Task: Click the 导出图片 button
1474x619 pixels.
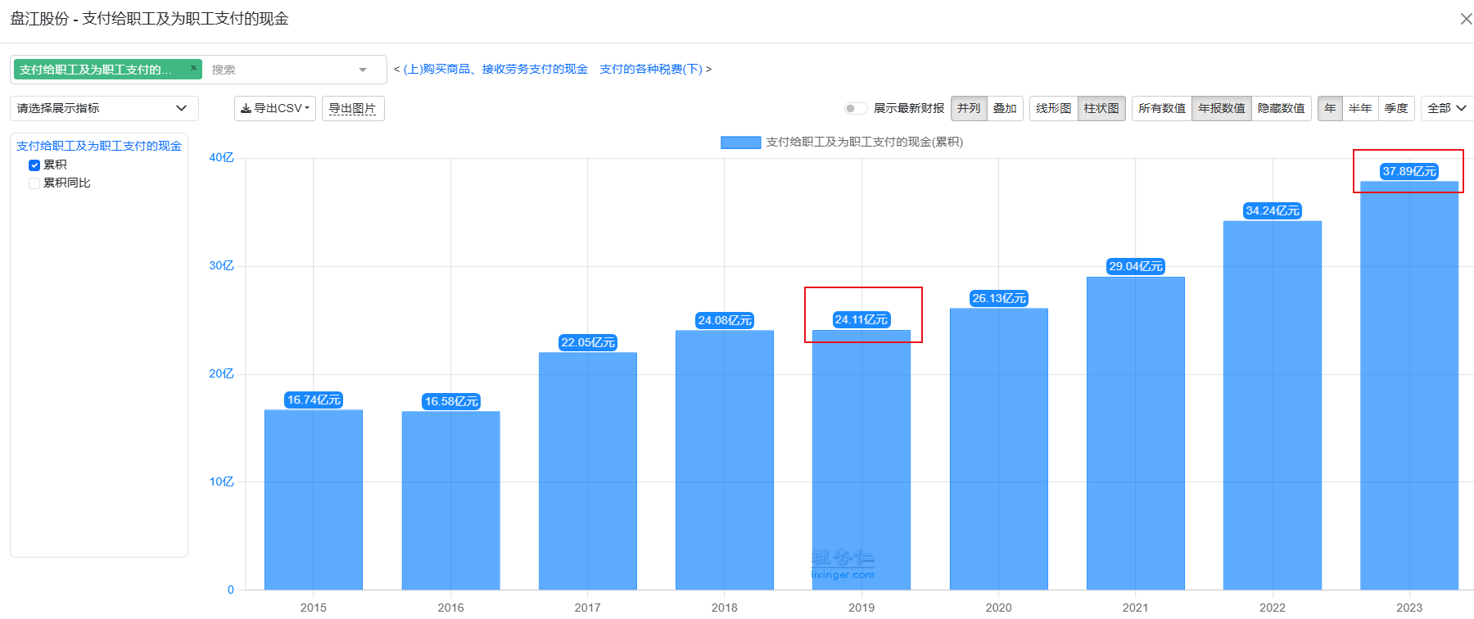Action: pyautogui.click(x=352, y=109)
